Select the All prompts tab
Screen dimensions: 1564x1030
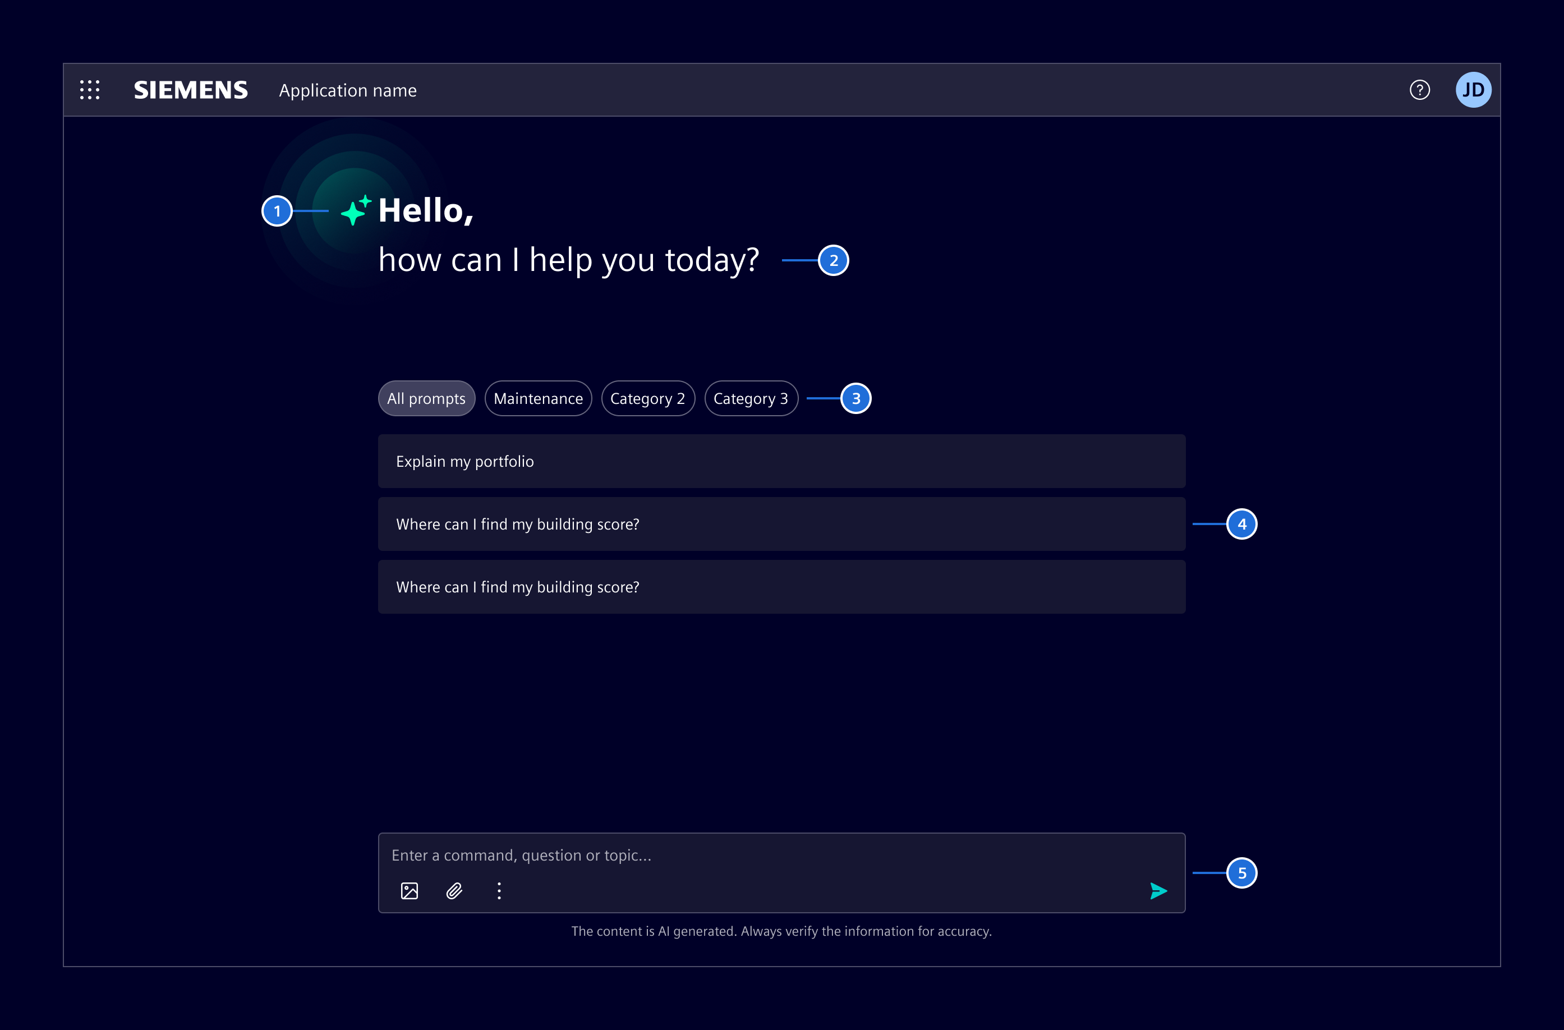[x=426, y=398]
